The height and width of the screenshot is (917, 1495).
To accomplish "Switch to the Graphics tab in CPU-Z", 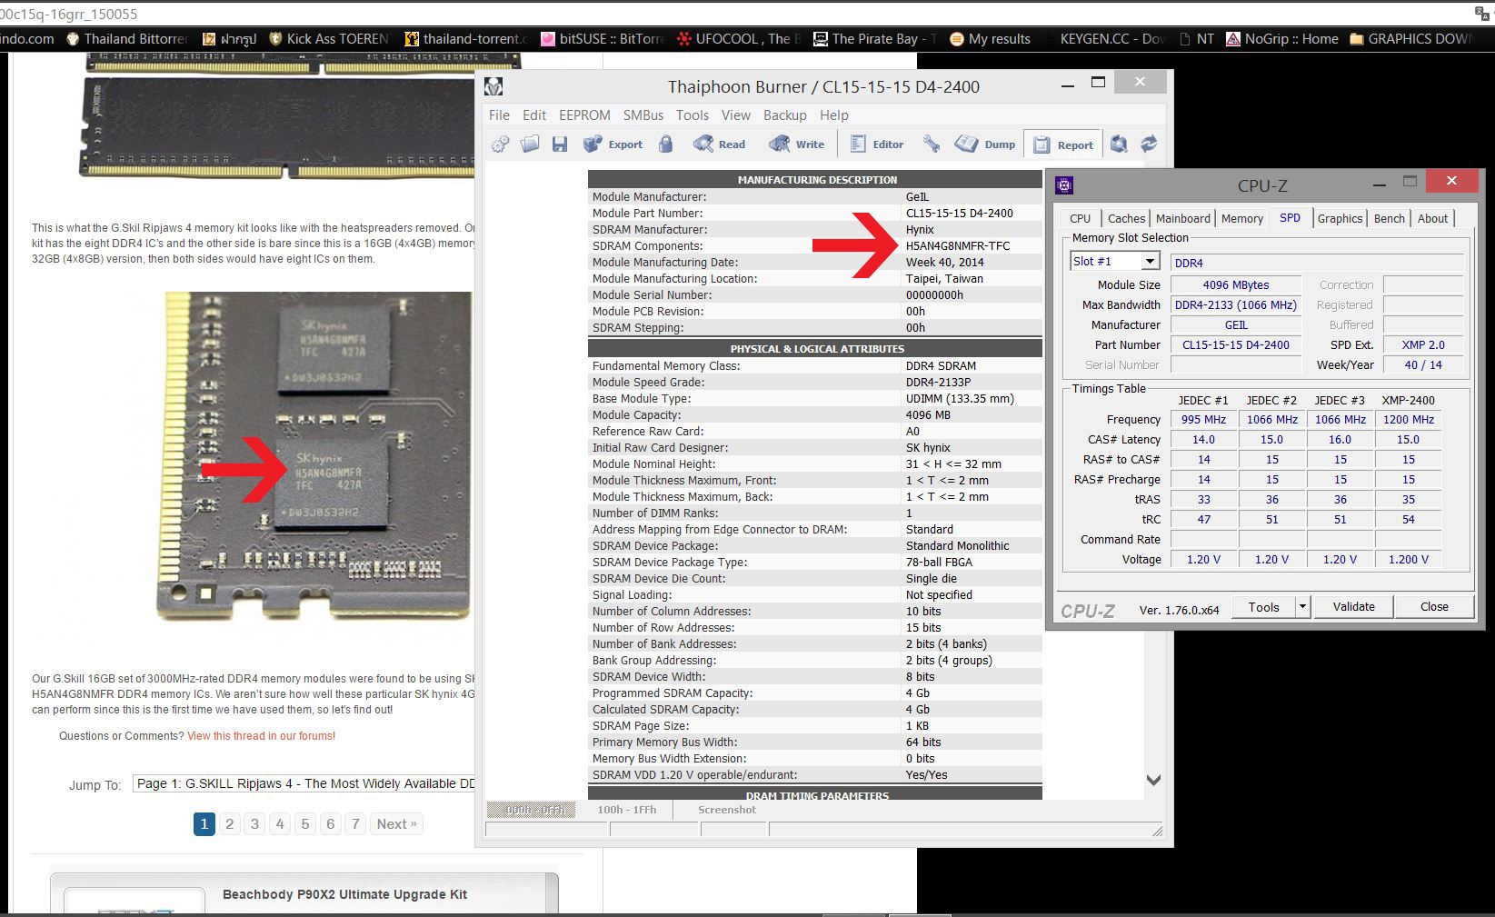I will pyautogui.click(x=1340, y=218).
